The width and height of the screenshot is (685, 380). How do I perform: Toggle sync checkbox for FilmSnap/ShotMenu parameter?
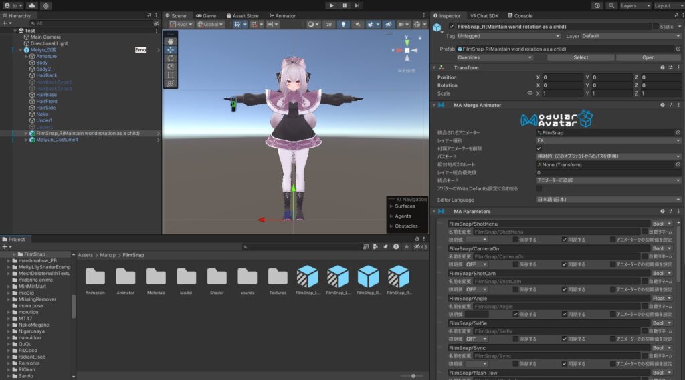point(565,239)
